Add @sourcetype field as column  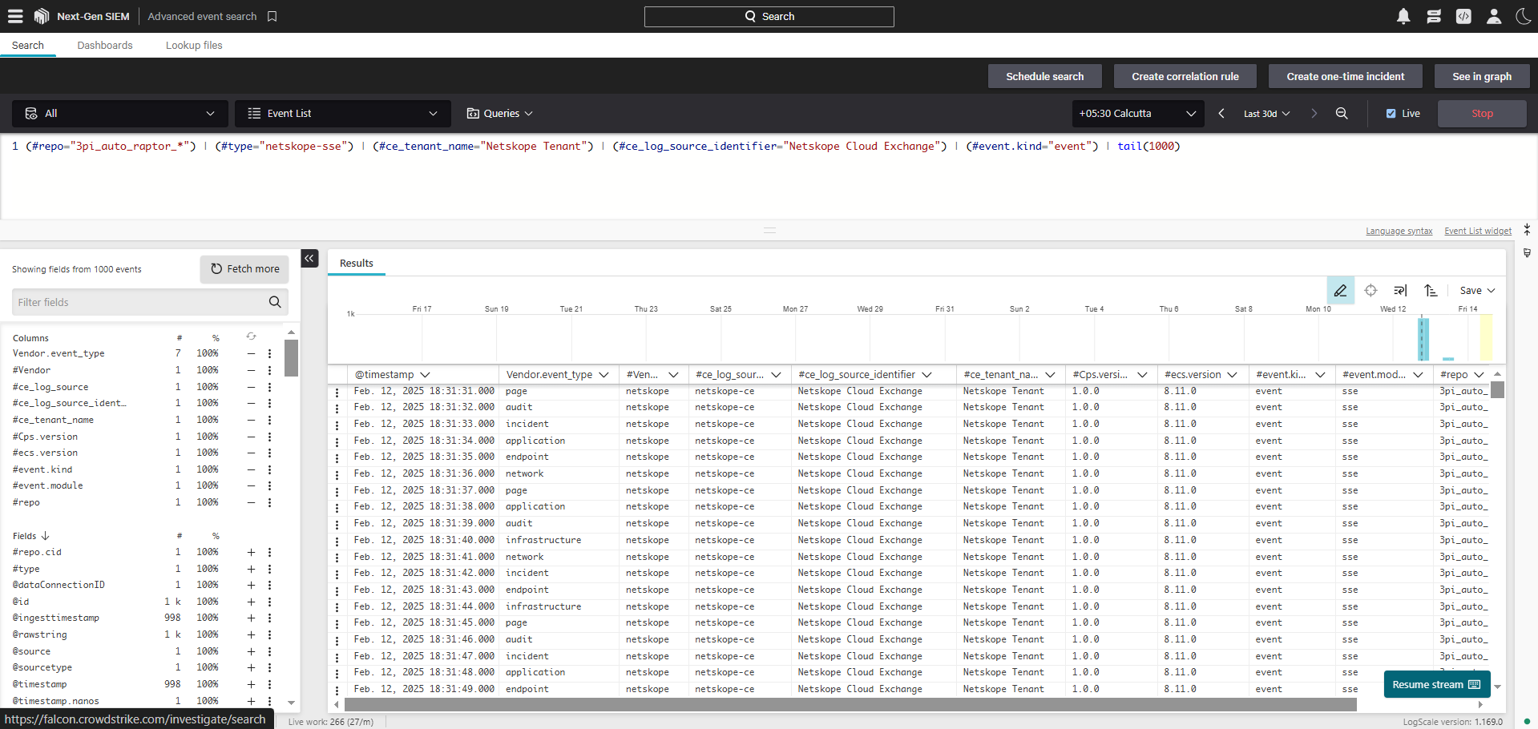251,667
